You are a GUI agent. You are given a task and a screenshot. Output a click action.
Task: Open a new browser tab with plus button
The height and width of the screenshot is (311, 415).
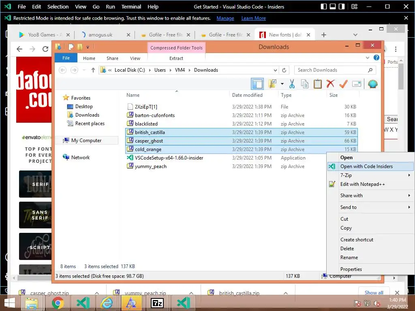click(324, 35)
